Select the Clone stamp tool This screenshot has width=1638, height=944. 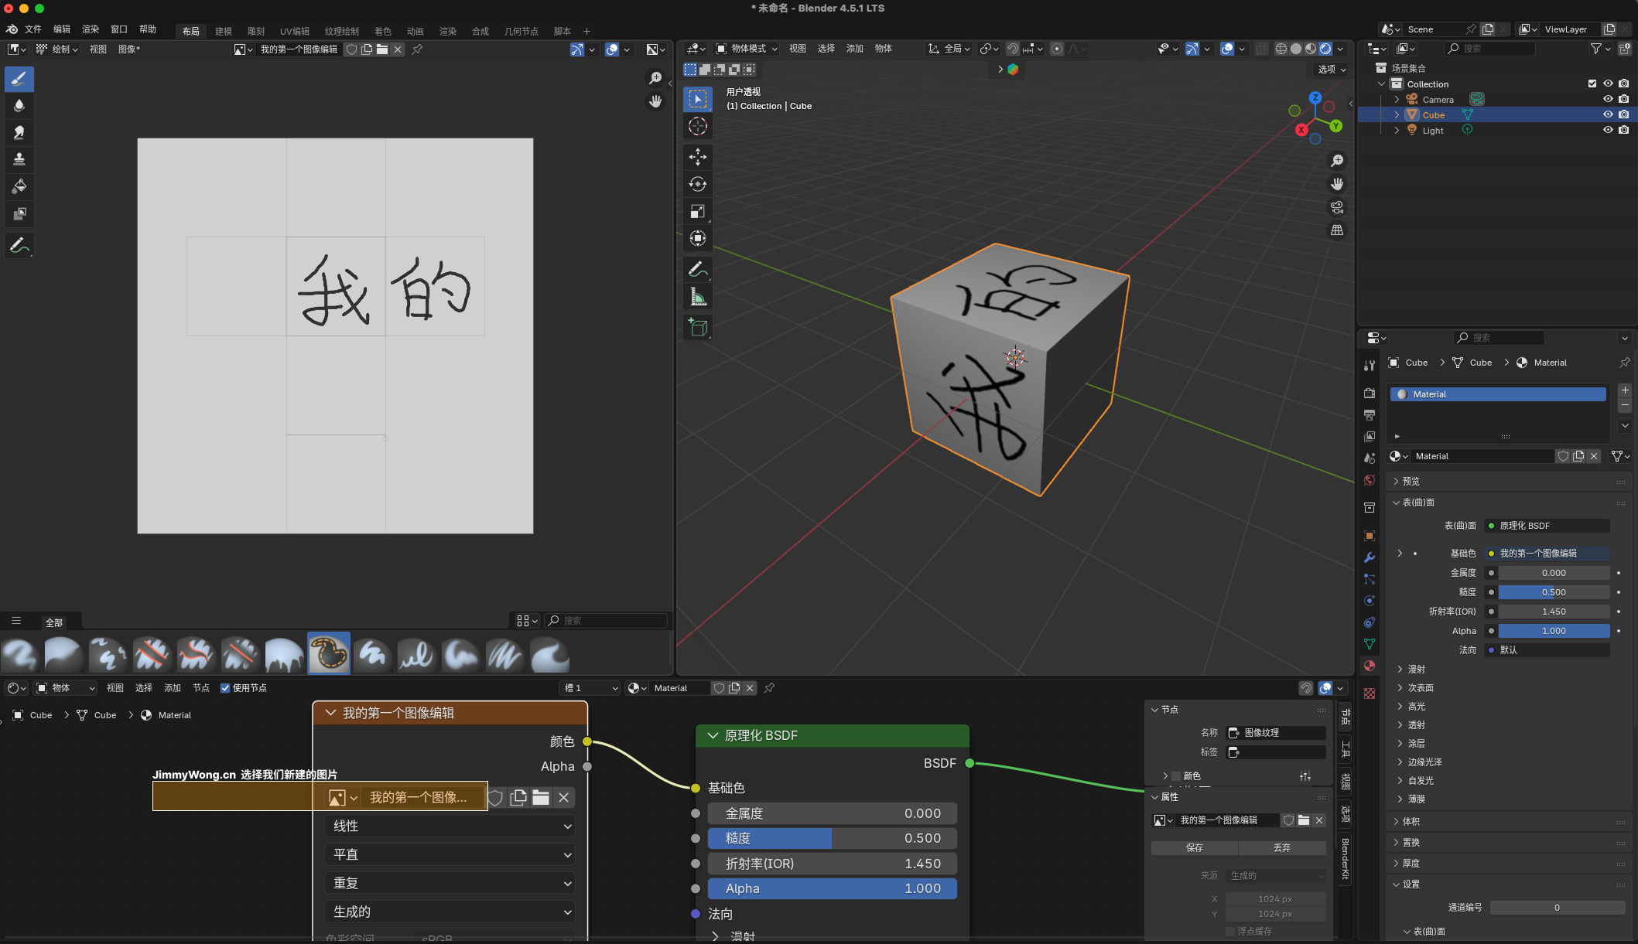click(19, 159)
